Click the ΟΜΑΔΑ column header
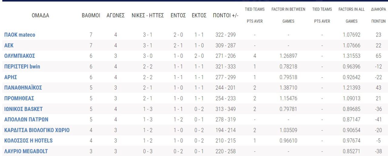Viewport: 388px width, 156px height. pos(40,15)
